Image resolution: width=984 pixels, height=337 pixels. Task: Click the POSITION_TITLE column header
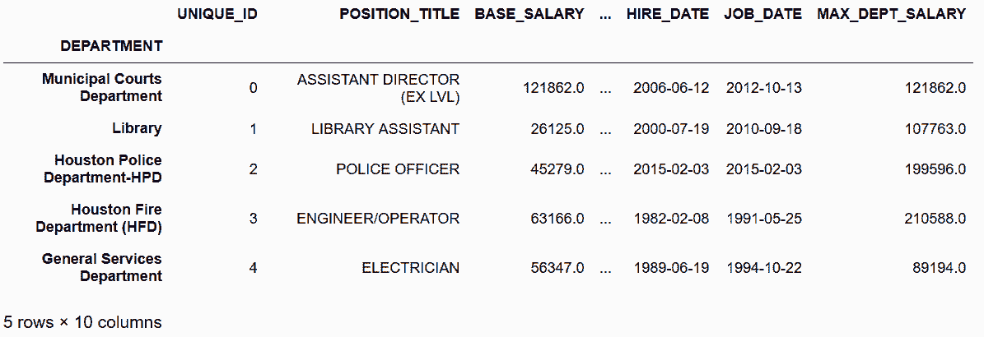[399, 15]
